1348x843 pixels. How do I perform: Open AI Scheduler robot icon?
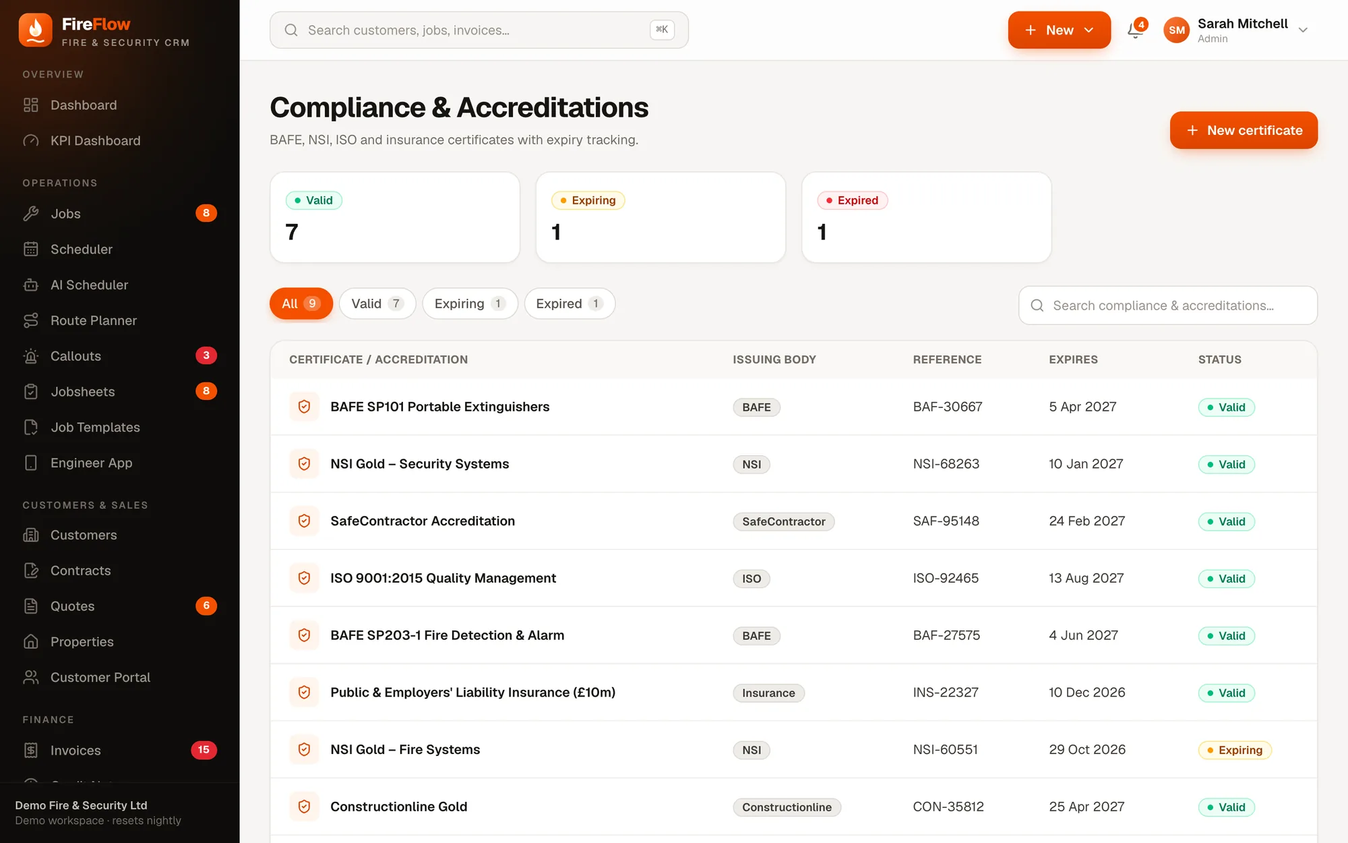tap(31, 285)
